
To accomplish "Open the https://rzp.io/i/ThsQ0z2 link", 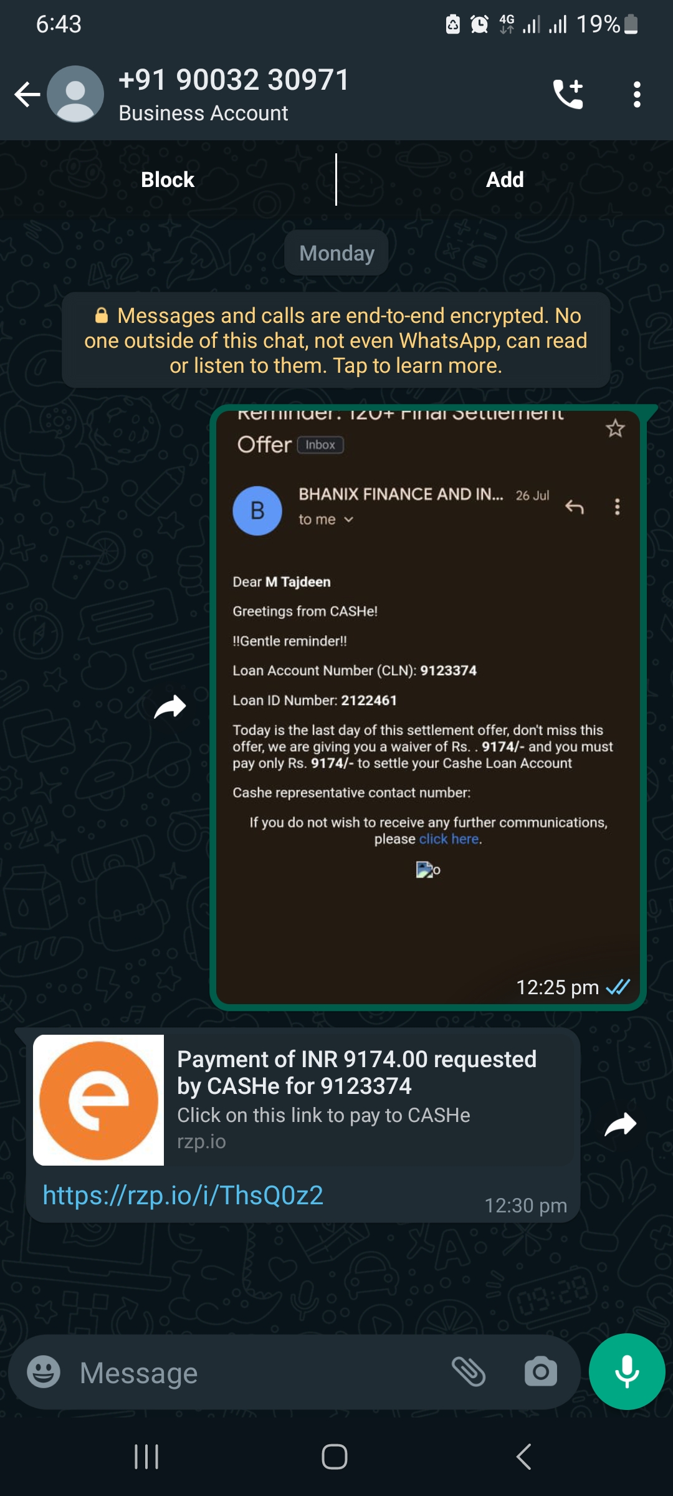I will point(183,1195).
